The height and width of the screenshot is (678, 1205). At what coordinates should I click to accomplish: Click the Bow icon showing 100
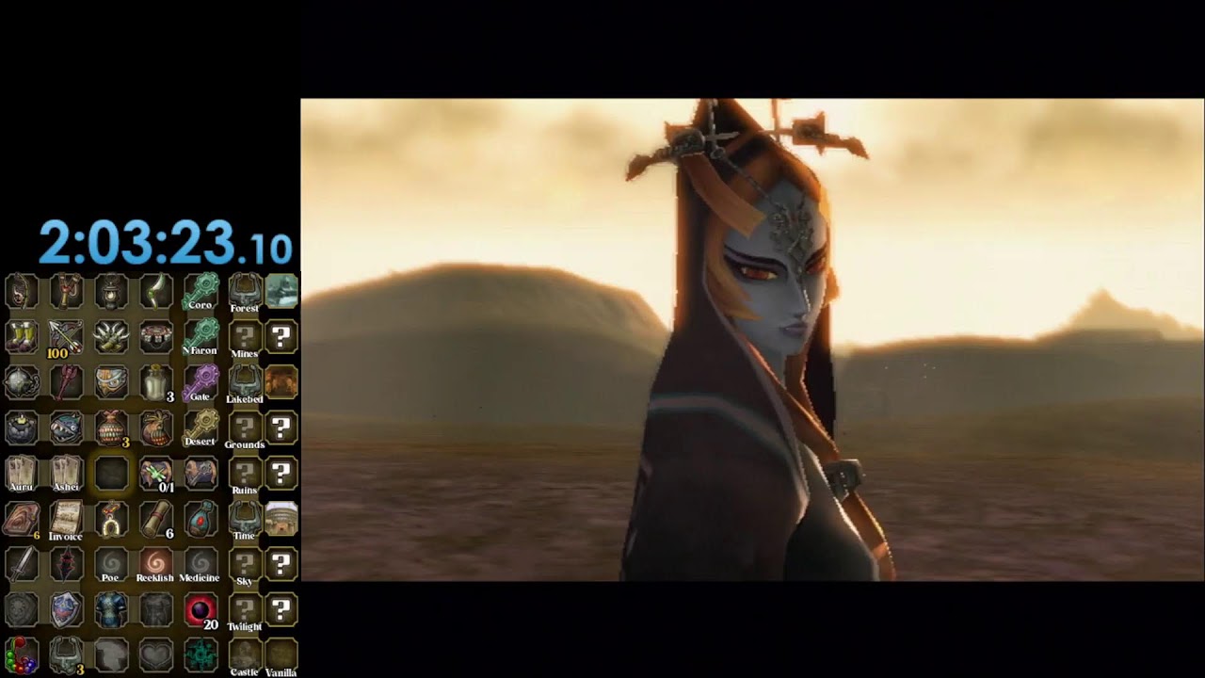coord(66,337)
